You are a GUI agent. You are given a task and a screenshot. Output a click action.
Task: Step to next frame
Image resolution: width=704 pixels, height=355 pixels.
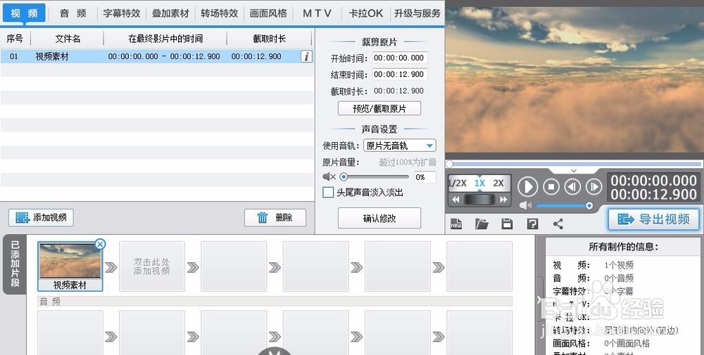pos(593,186)
